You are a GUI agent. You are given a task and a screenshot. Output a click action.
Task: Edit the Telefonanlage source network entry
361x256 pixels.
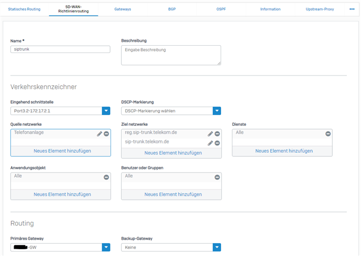coord(99,134)
